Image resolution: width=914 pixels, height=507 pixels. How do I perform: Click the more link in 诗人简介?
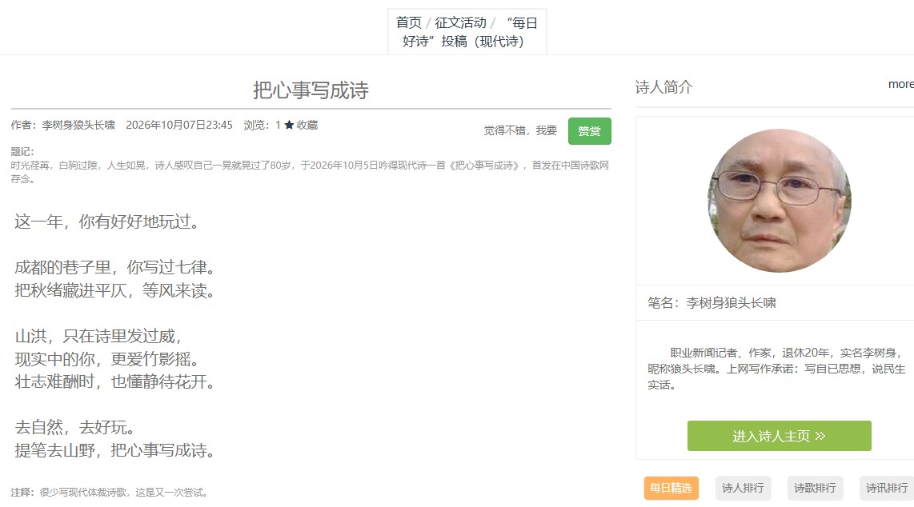(x=900, y=85)
